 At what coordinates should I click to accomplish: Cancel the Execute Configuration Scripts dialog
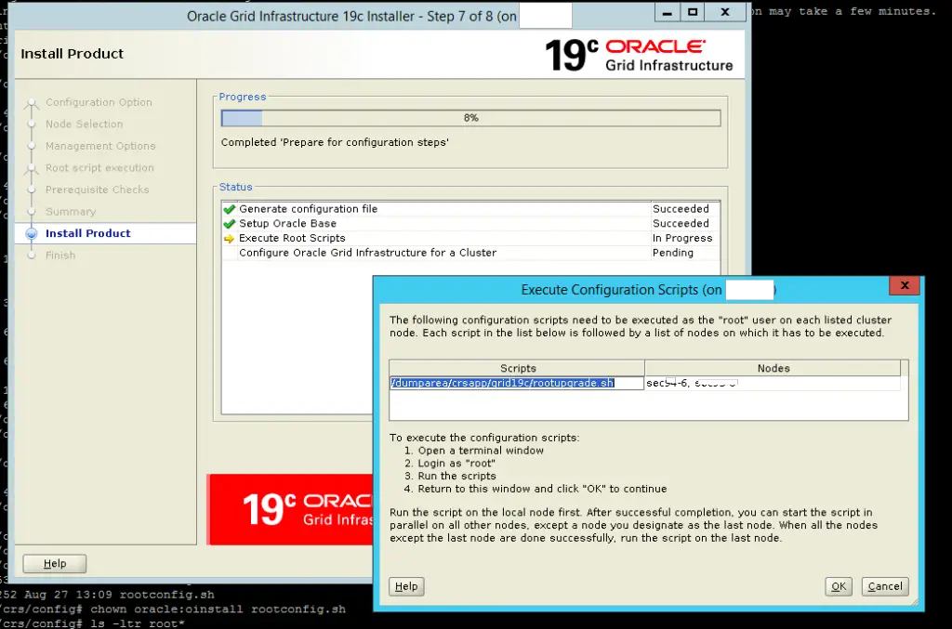[884, 586]
